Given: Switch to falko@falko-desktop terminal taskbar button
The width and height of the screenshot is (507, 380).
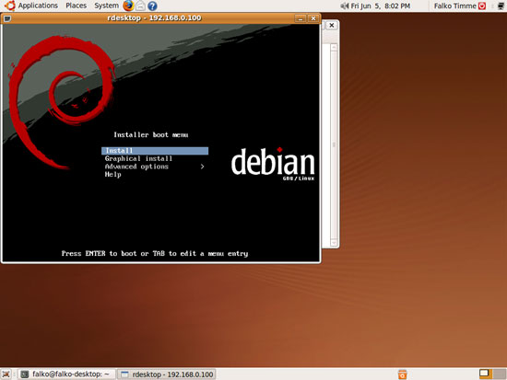Looking at the screenshot, I should tap(66, 374).
